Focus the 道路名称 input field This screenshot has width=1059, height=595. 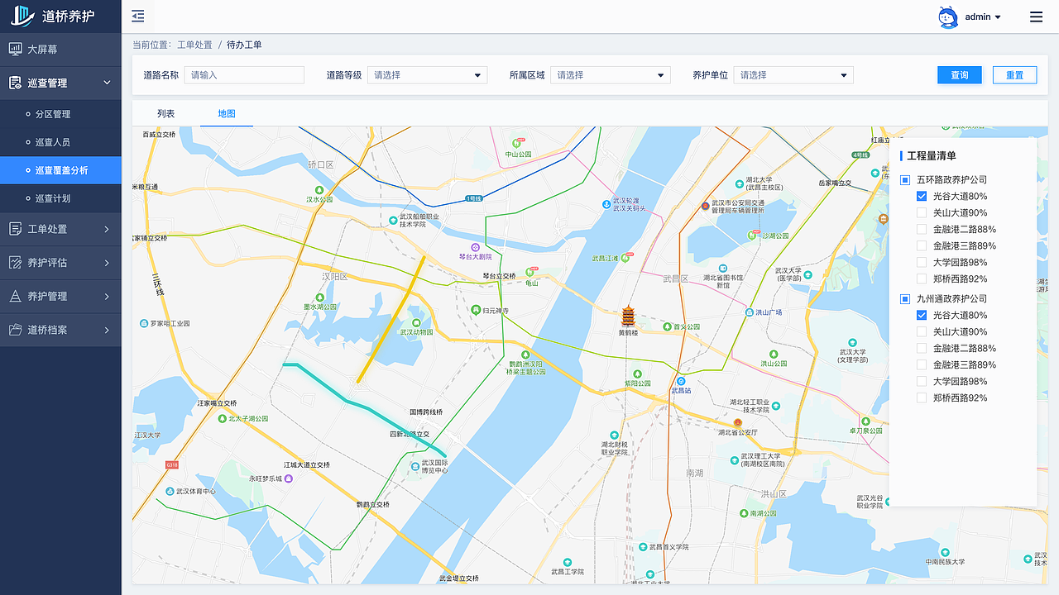pos(245,75)
